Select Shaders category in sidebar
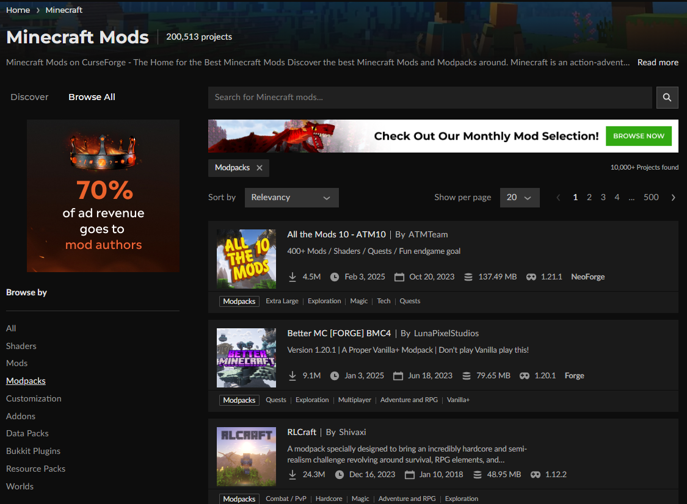This screenshot has height=504, width=687. pos(21,346)
